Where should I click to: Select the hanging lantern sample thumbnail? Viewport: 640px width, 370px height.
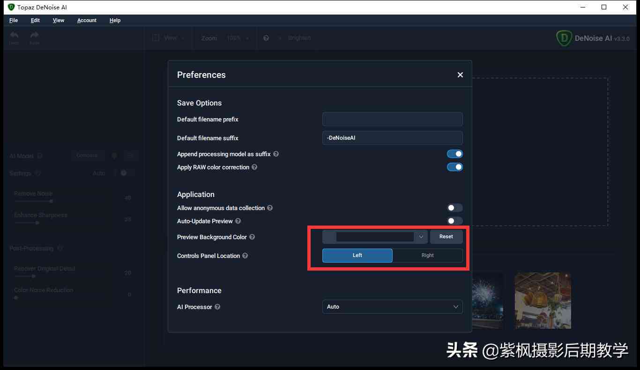pos(543,300)
